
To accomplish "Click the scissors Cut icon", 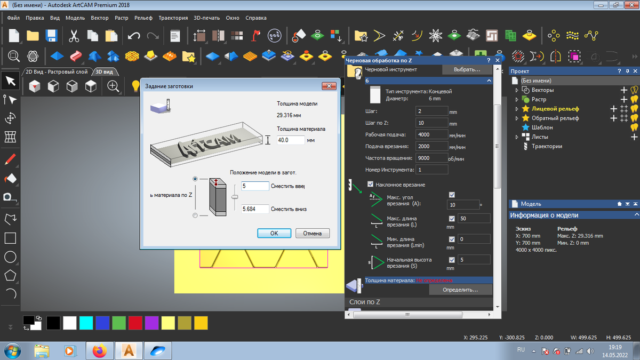I will [x=74, y=36].
